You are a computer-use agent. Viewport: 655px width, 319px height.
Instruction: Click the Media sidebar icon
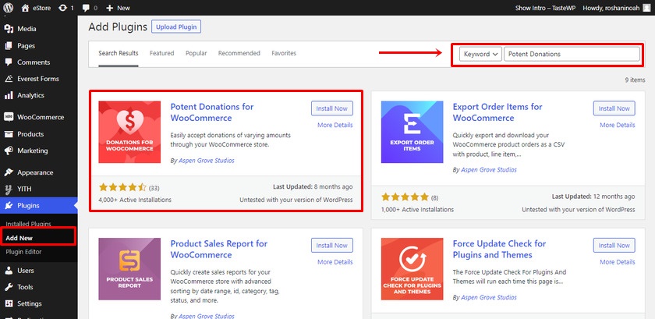point(9,29)
